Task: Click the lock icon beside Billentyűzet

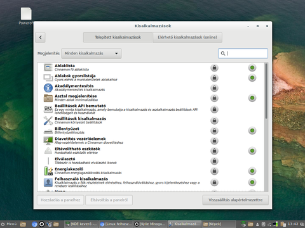Action: 214,130
